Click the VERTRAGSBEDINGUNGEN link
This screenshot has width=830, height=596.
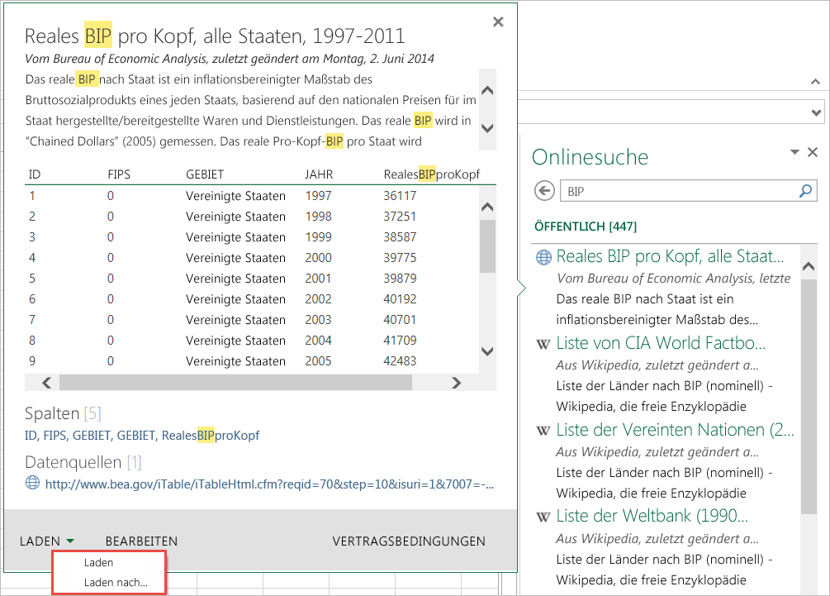click(x=409, y=541)
